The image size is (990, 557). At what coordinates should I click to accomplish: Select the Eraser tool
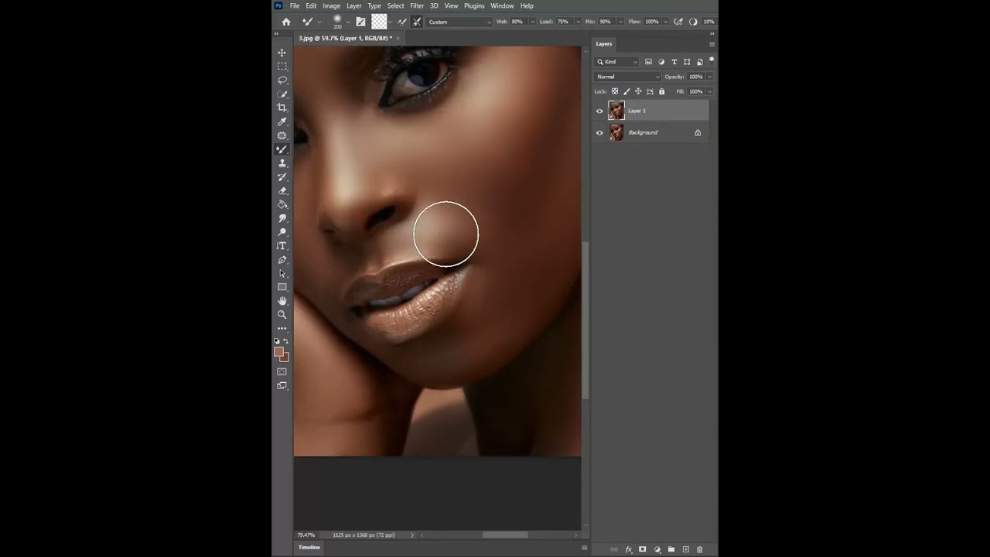click(282, 190)
